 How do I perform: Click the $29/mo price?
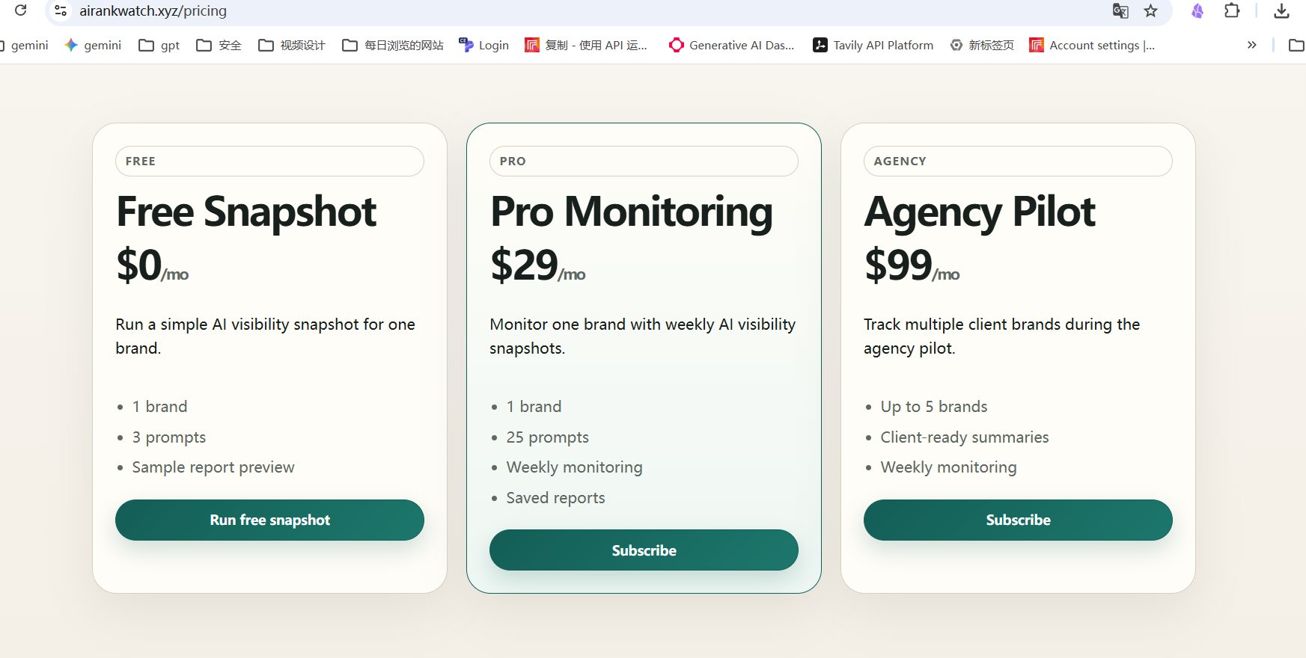click(538, 265)
